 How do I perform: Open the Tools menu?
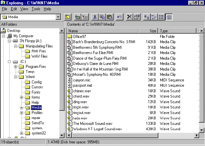(36, 9)
